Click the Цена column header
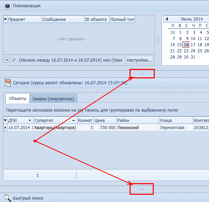Image resolution: width=209 pixels, height=202 pixels. tap(105, 121)
